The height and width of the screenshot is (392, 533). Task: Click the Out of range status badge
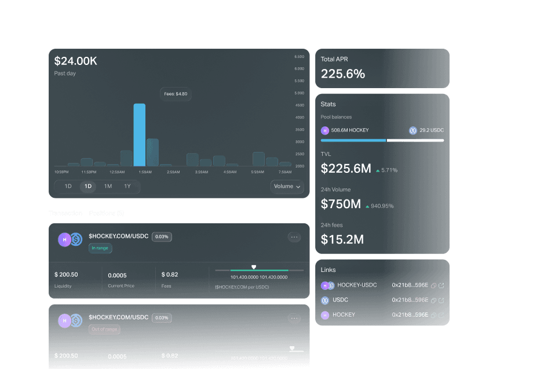point(104,329)
